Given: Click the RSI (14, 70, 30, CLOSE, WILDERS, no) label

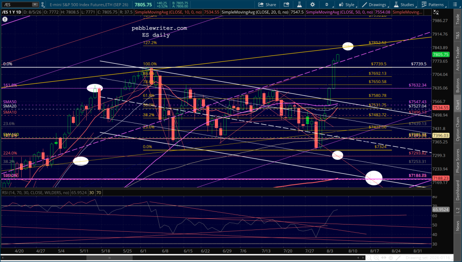Looking at the screenshot, I should point(36,193).
